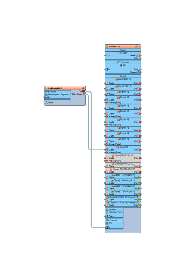The width and height of the screenshot is (185, 280).
Task: Select the LedController1 Clock input pin
Action: pyautogui.click(x=44, y=103)
